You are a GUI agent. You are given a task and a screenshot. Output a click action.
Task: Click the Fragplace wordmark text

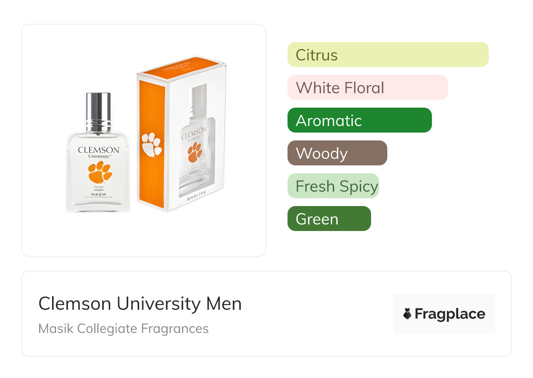point(450,314)
